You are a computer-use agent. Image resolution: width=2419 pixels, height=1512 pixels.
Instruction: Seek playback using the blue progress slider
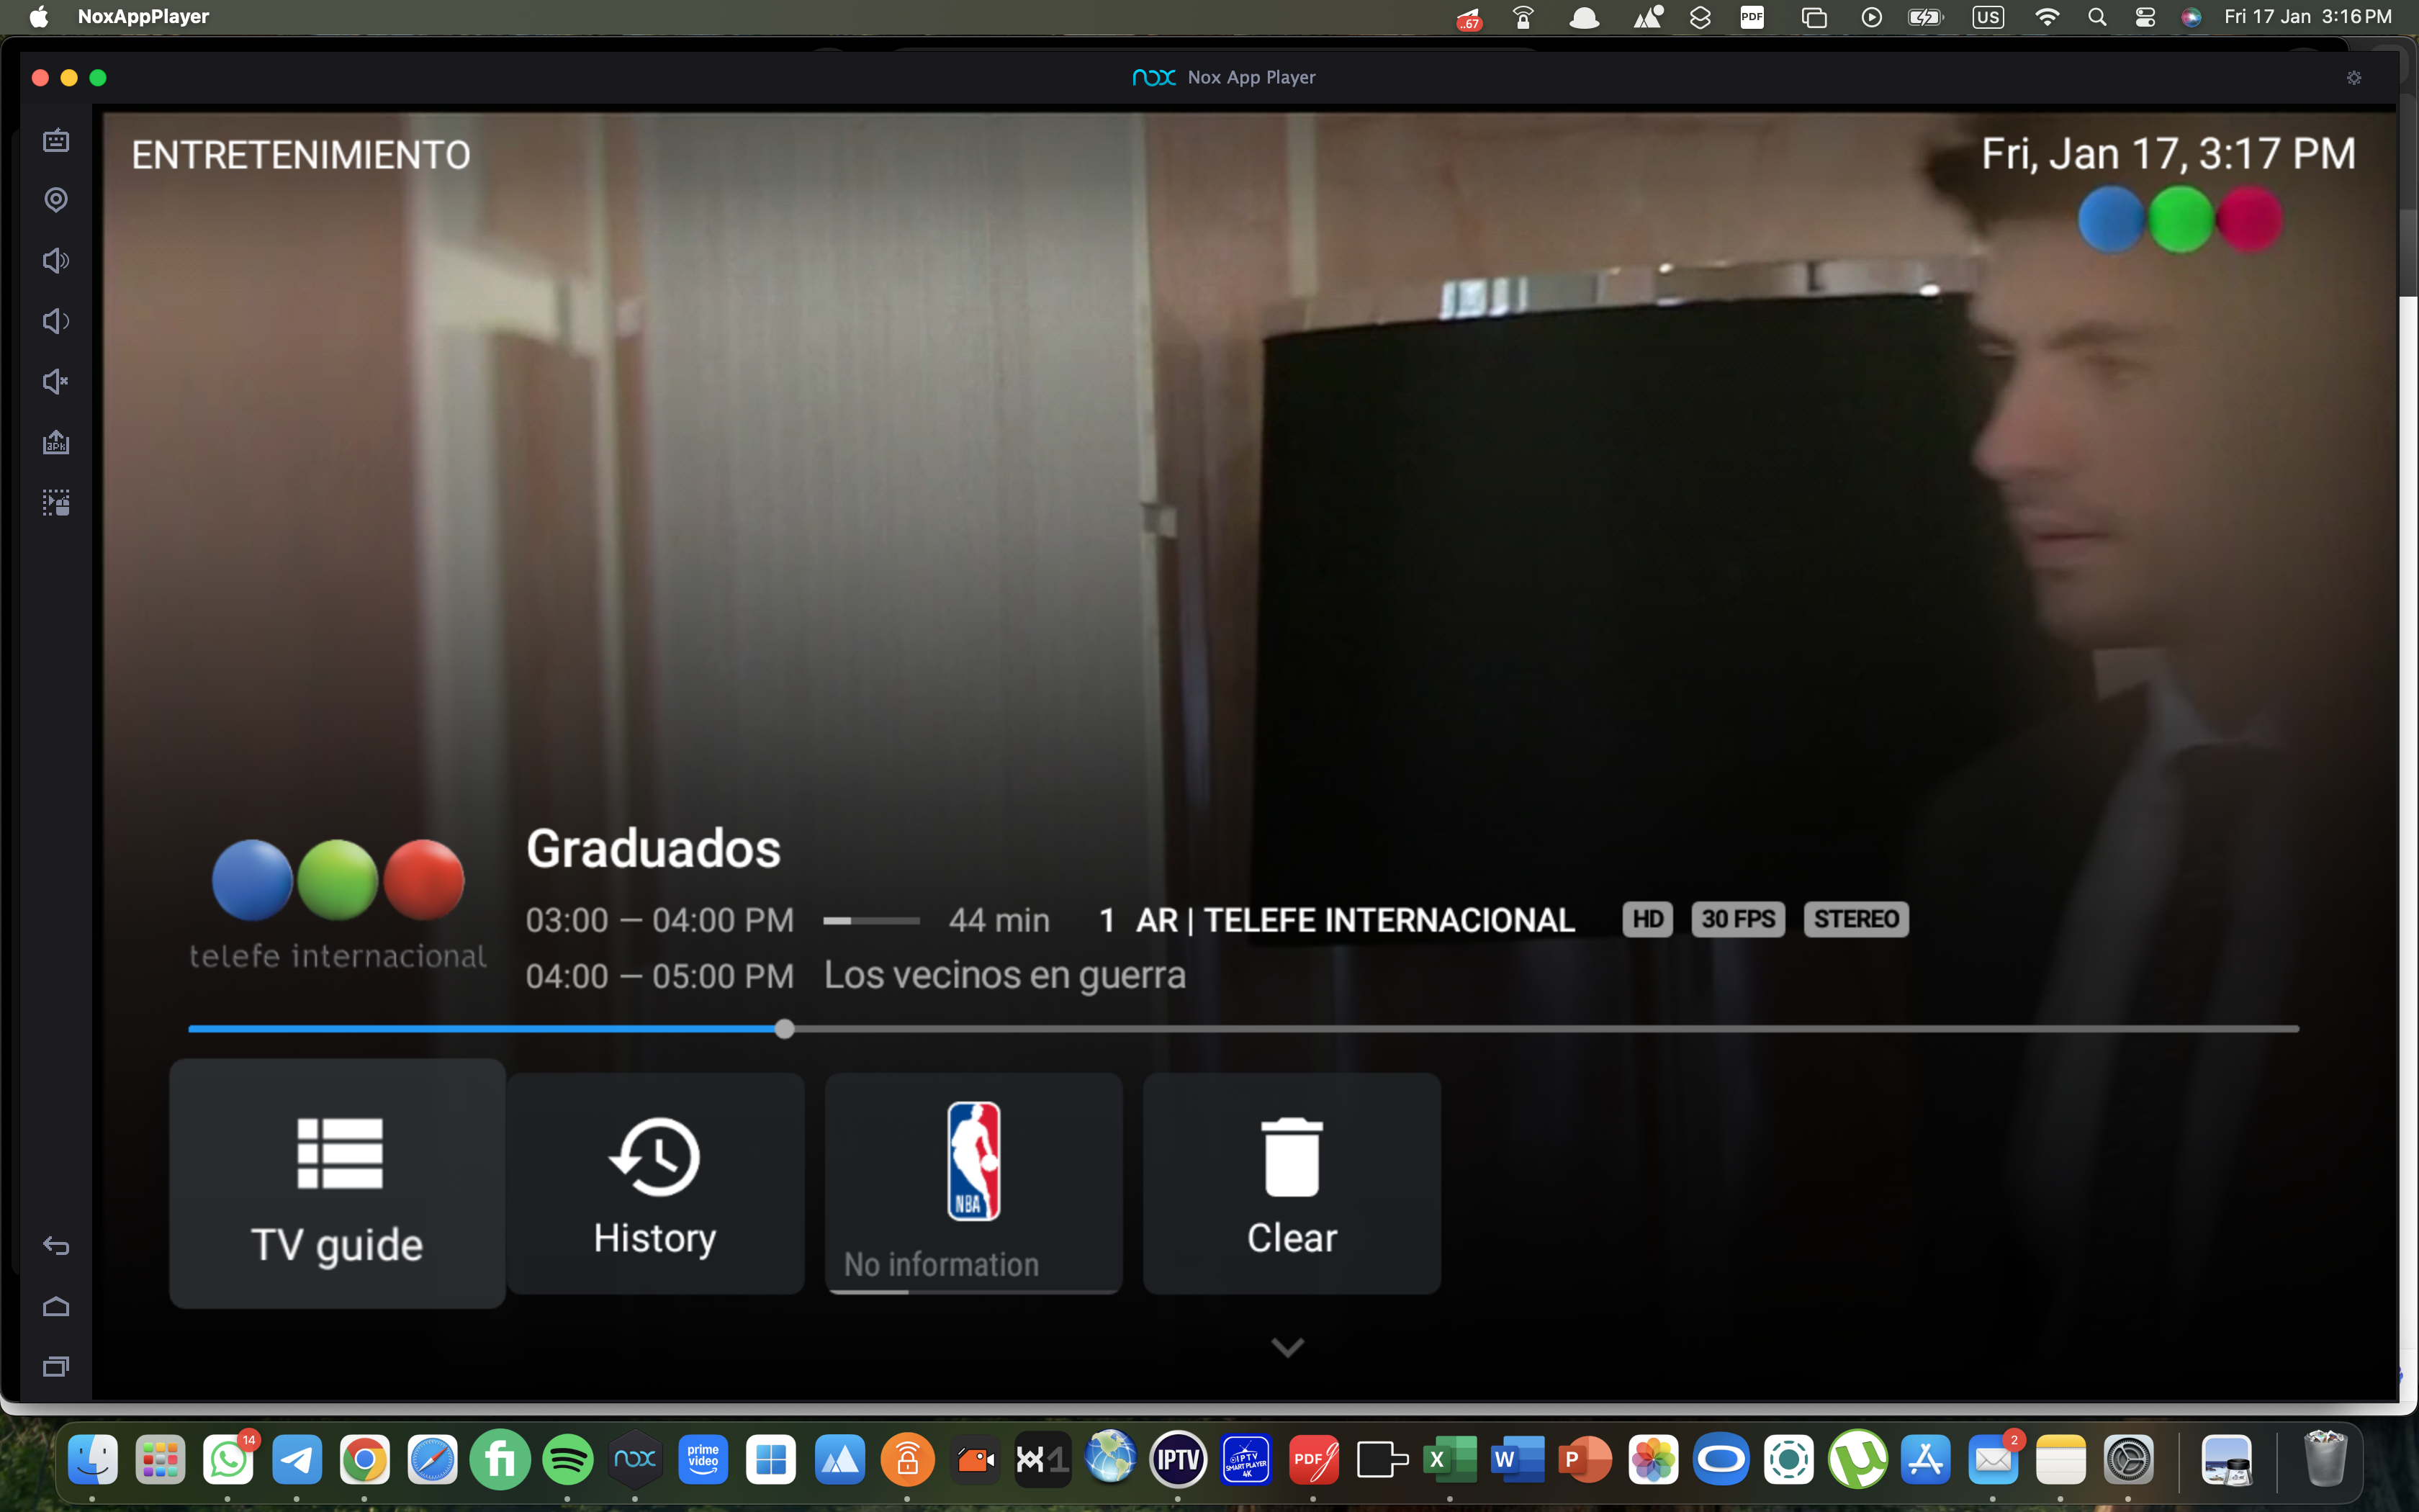coord(785,1028)
